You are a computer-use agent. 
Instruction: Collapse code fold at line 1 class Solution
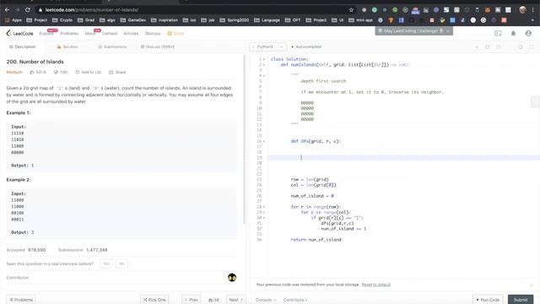[264, 59]
